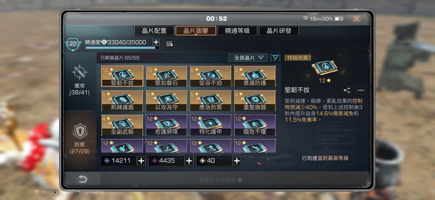This screenshot has width=435, height=200.
Task: Select the 進攻 (38/41) category
Action: pos(79,80)
